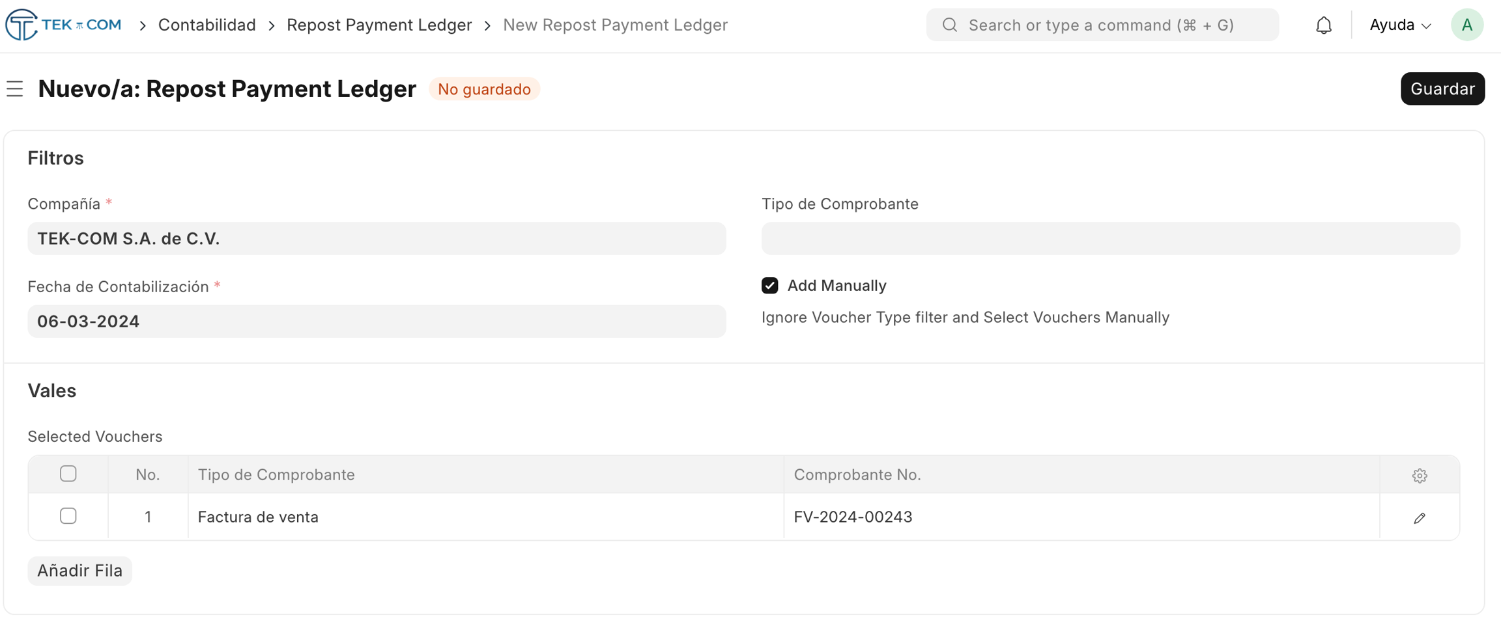Open the notifications bell
This screenshot has width=1501, height=628.
tap(1323, 25)
